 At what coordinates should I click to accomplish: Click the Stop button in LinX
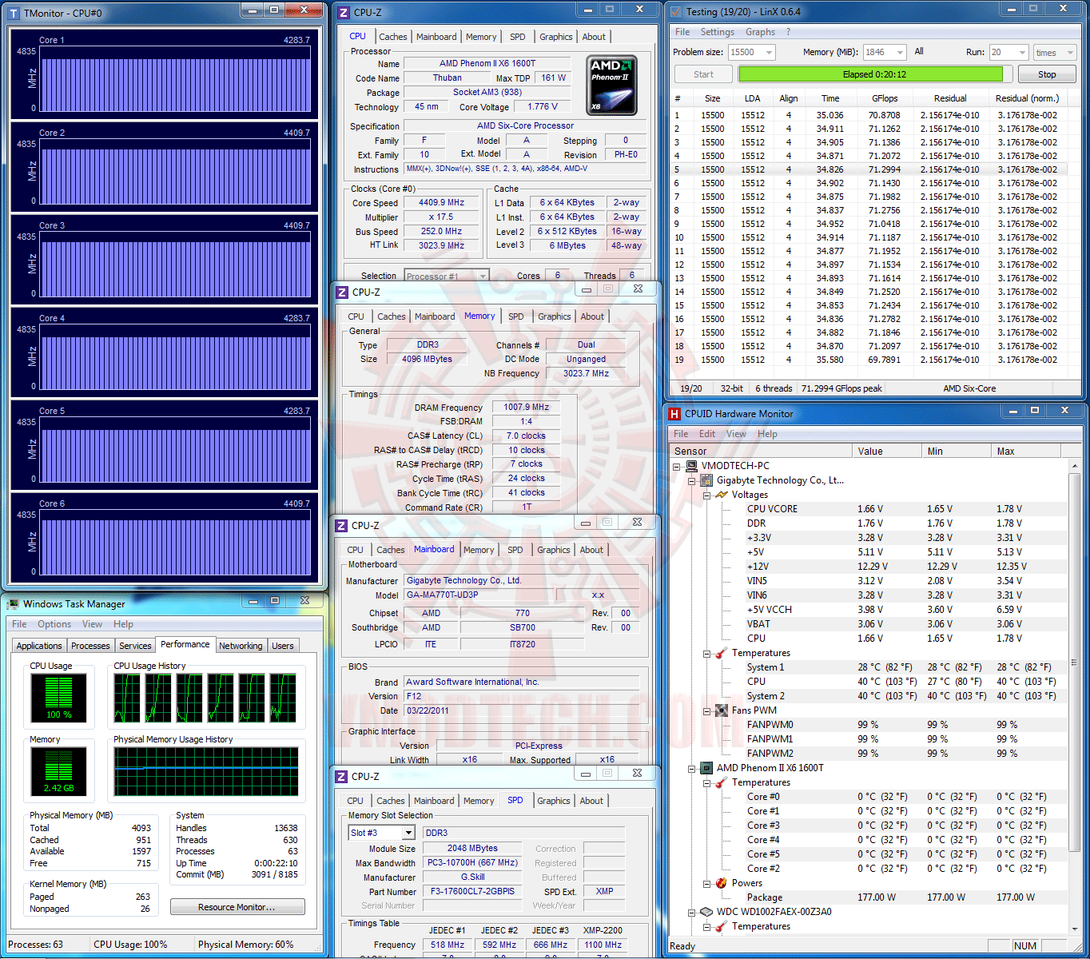[1047, 74]
